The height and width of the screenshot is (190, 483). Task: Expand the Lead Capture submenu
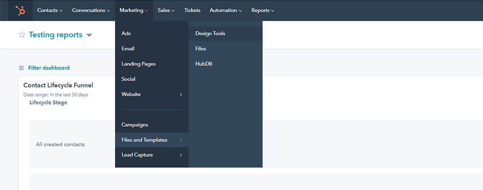click(152, 155)
